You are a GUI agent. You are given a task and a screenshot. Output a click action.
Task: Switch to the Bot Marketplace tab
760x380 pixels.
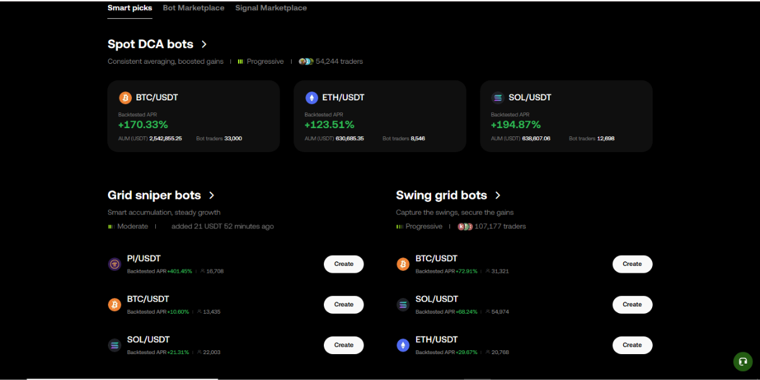(x=193, y=8)
